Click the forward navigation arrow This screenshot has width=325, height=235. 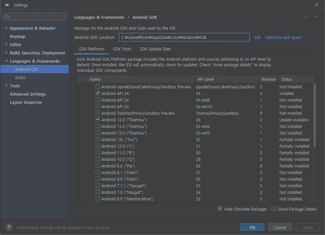316,17
